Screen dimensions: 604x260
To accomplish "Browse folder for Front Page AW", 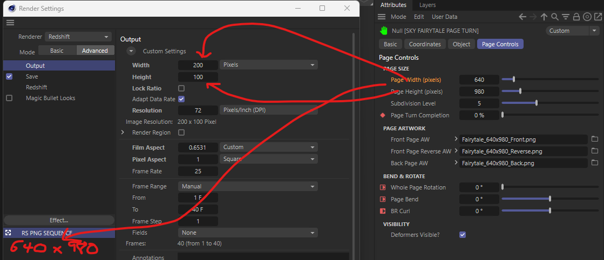I will click(595, 139).
